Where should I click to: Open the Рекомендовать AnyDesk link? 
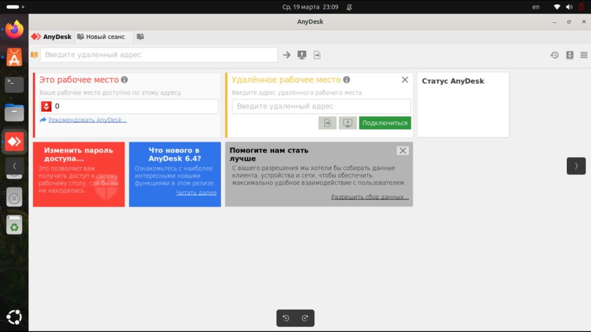87,120
